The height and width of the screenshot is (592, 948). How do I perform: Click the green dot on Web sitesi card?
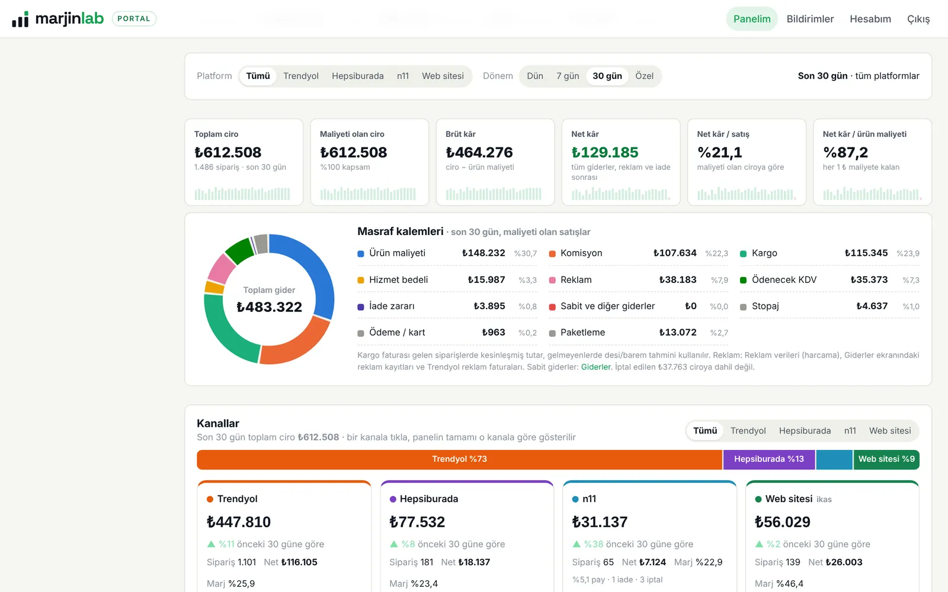[x=758, y=500]
